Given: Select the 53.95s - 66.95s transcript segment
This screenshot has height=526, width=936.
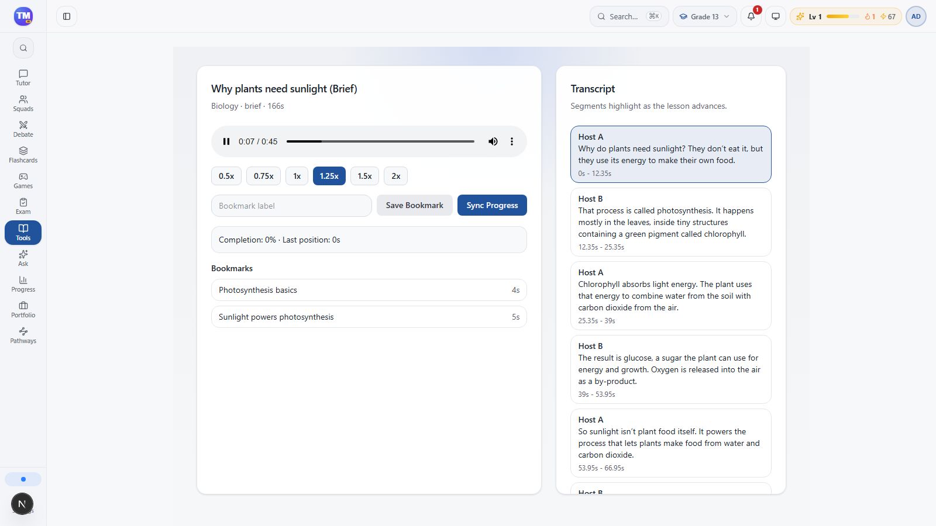Looking at the screenshot, I should [671, 443].
